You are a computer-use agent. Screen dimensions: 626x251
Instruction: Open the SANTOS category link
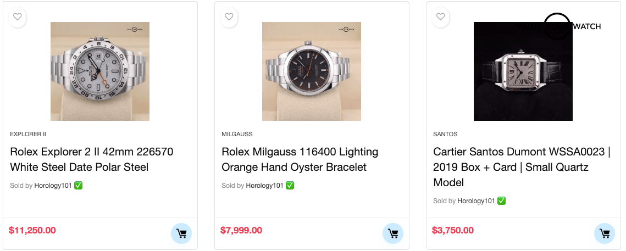pyautogui.click(x=445, y=134)
